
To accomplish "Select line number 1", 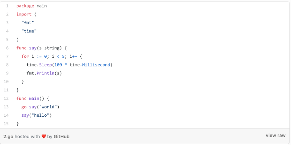I will click(x=7, y=6).
